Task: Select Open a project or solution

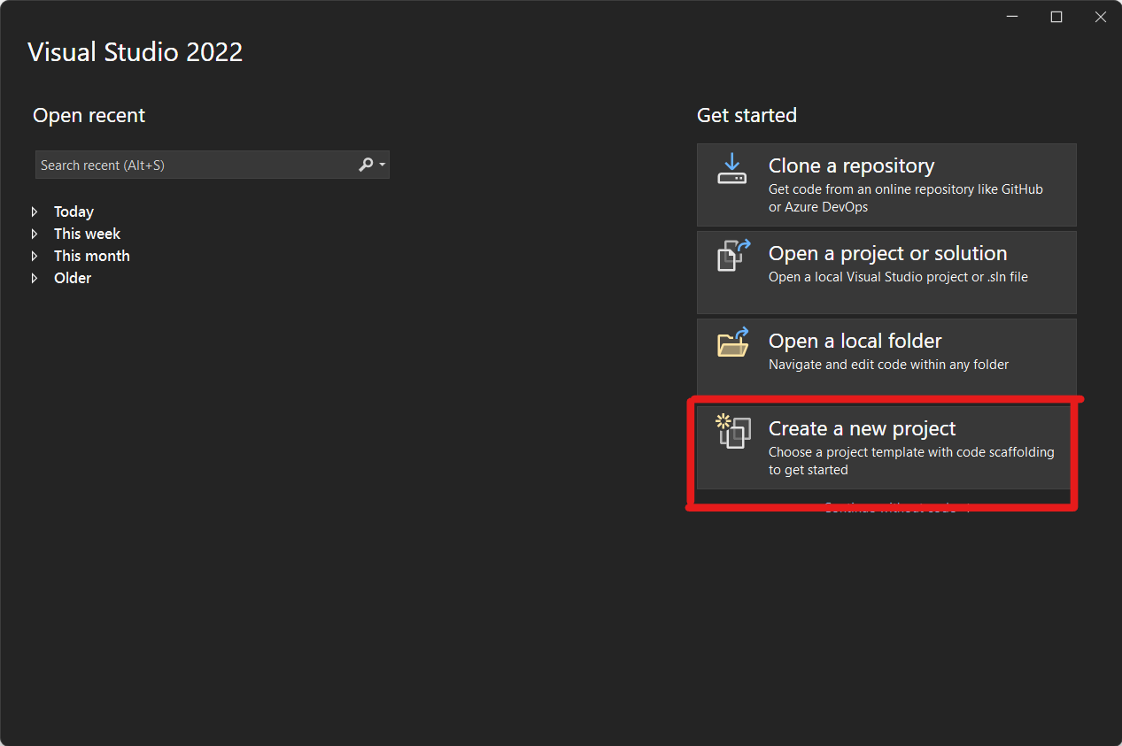Action: [x=886, y=272]
